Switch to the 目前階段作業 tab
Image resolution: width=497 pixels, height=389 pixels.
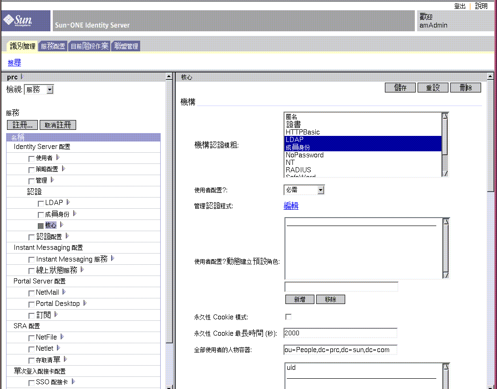[x=90, y=46]
